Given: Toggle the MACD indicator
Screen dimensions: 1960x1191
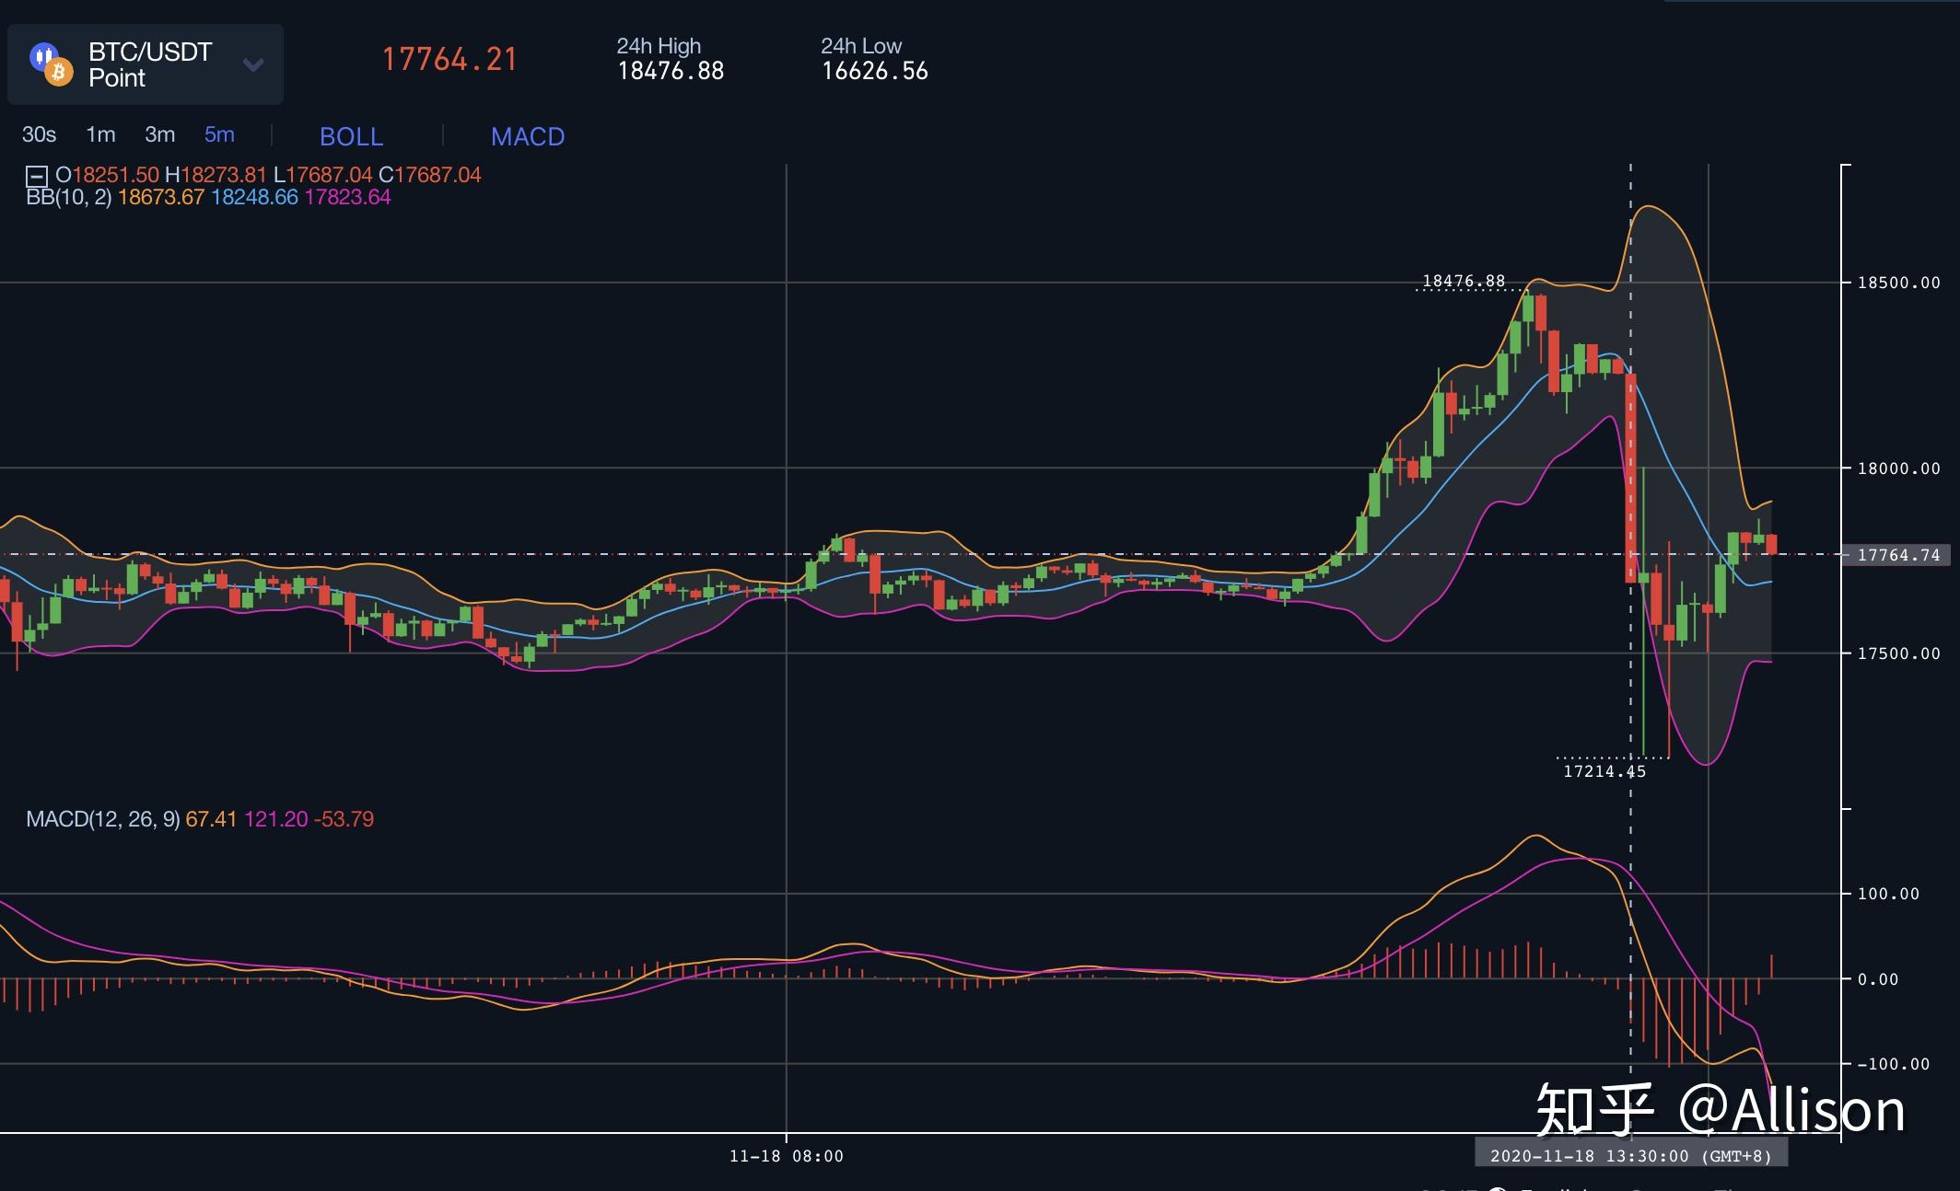Looking at the screenshot, I should click(x=527, y=136).
